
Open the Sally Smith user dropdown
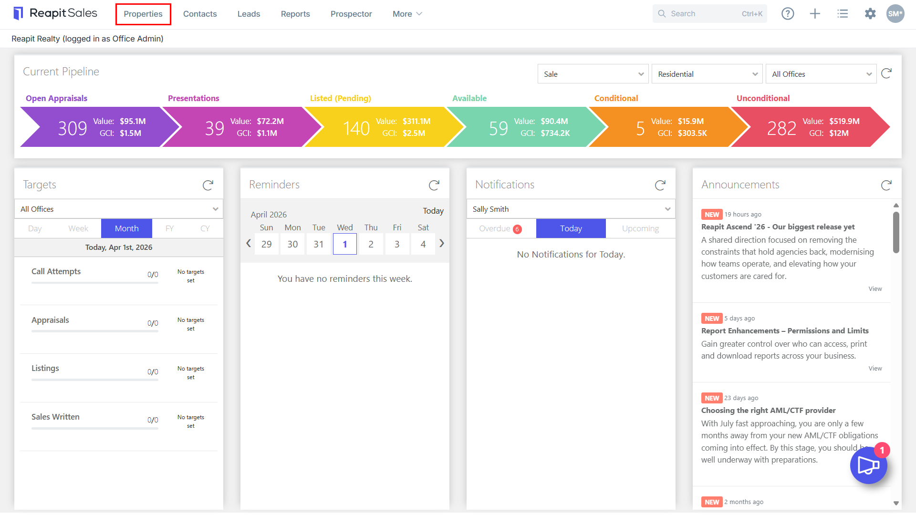point(571,209)
